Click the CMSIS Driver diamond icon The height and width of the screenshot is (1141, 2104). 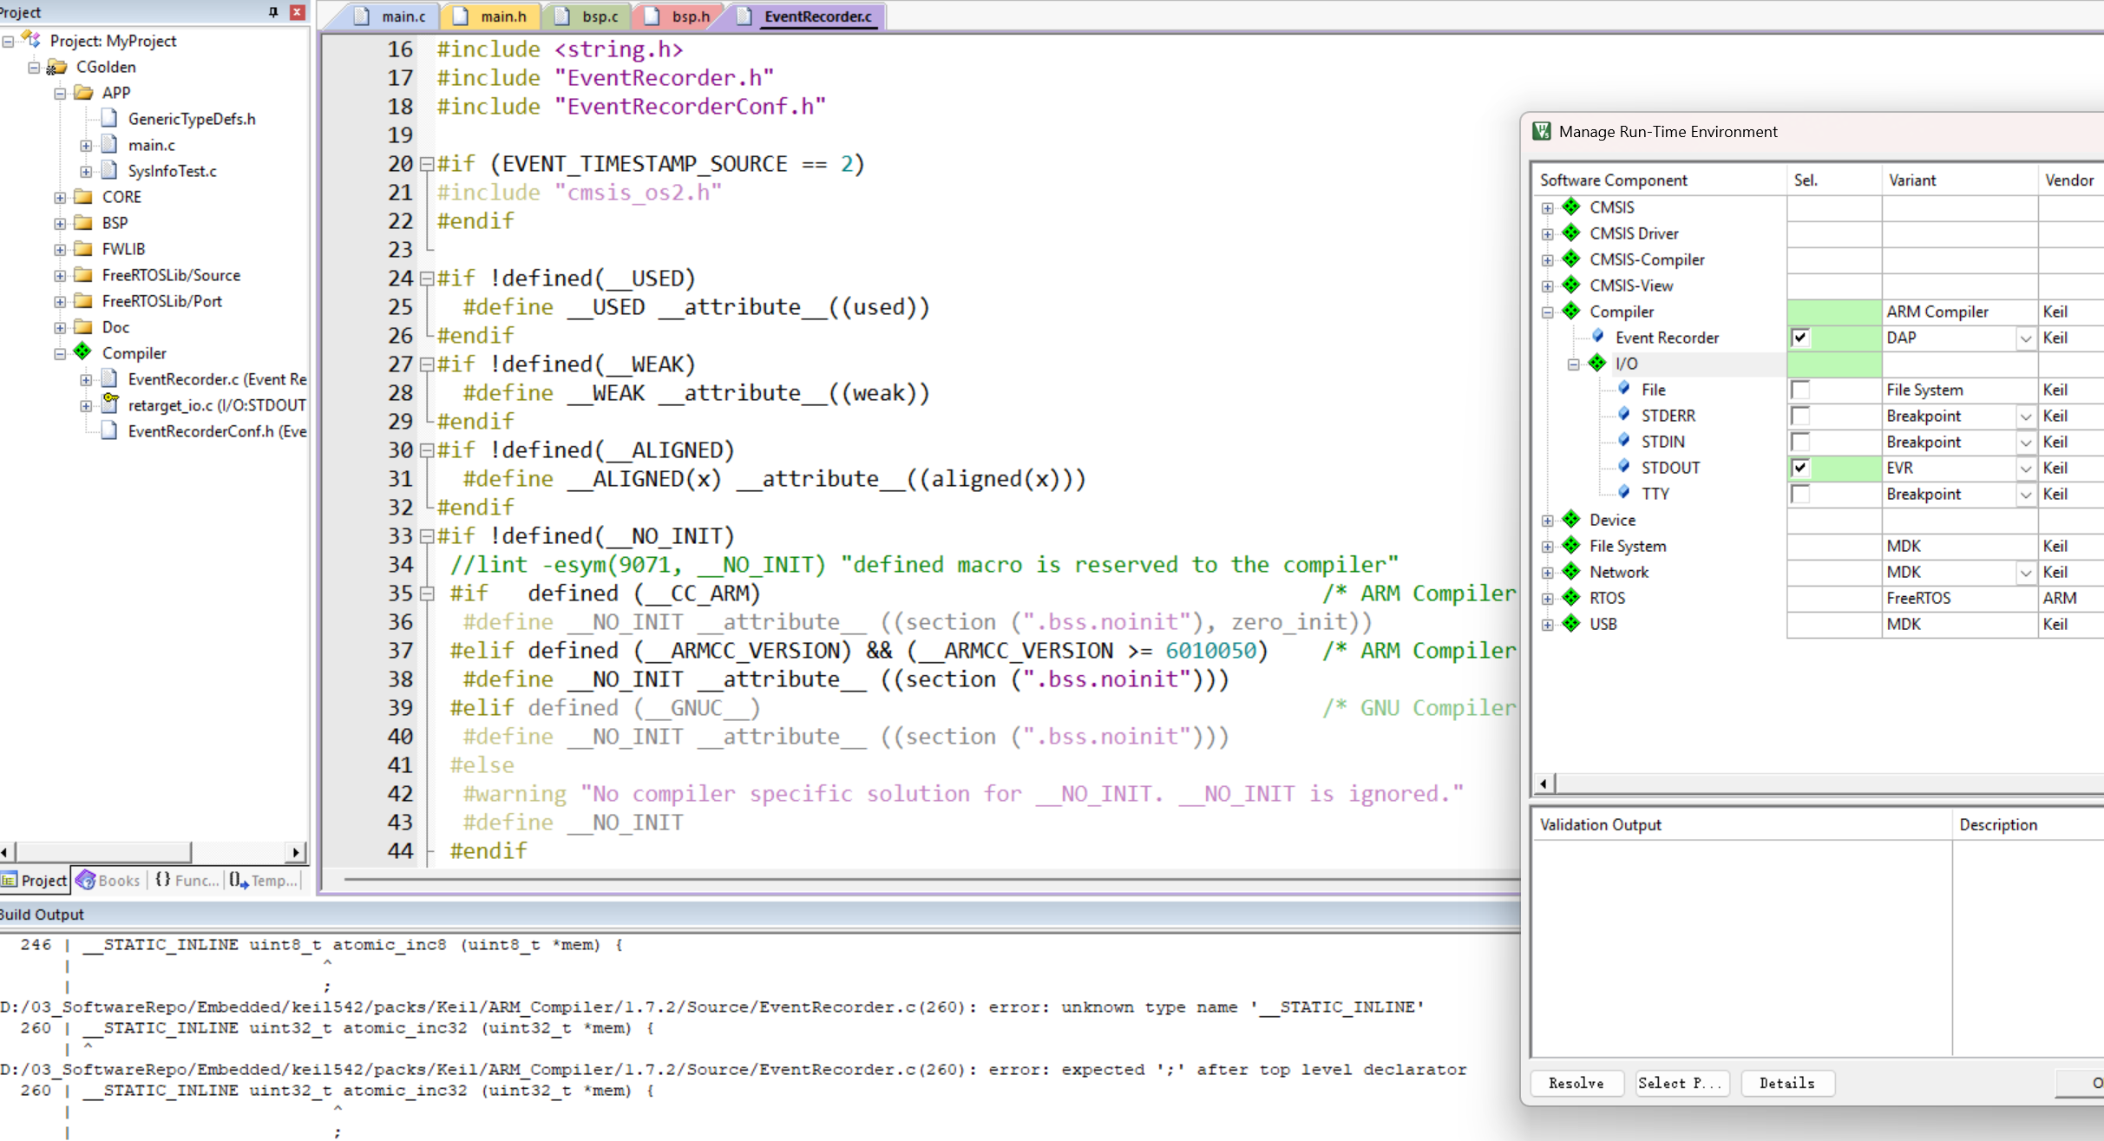(x=1571, y=233)
